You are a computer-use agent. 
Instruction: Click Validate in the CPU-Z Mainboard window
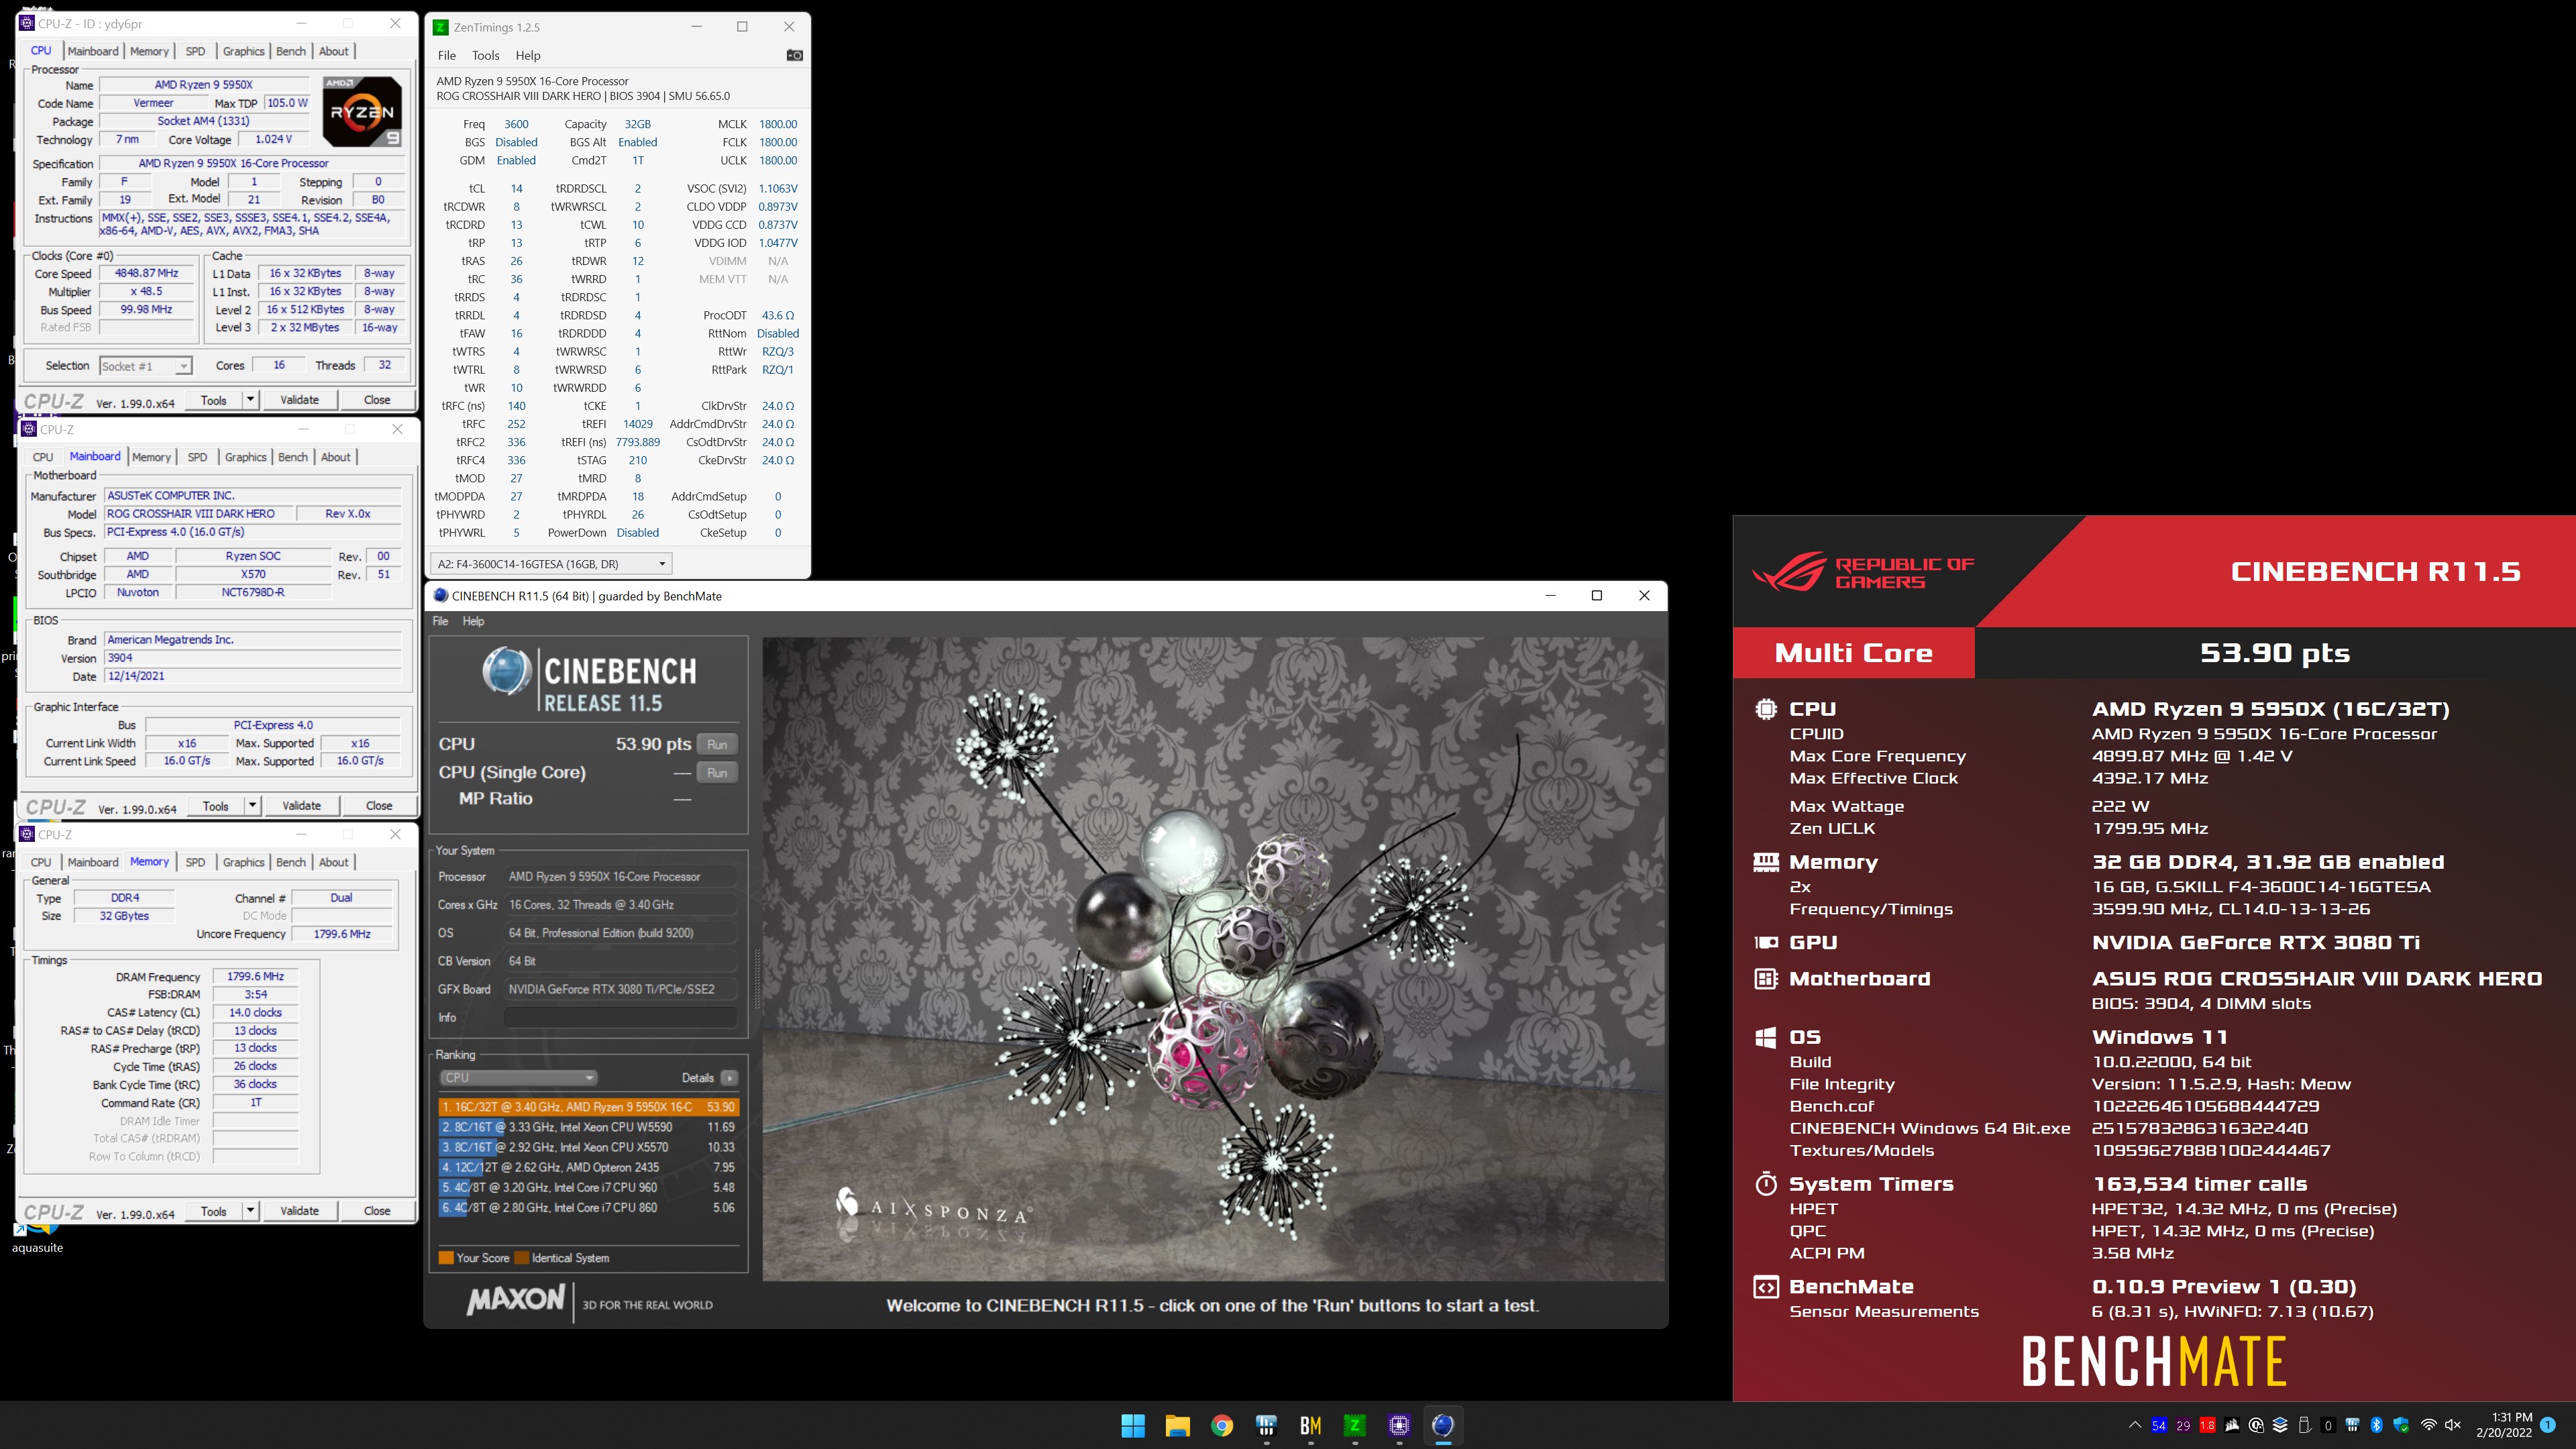(x=301, y=805)
